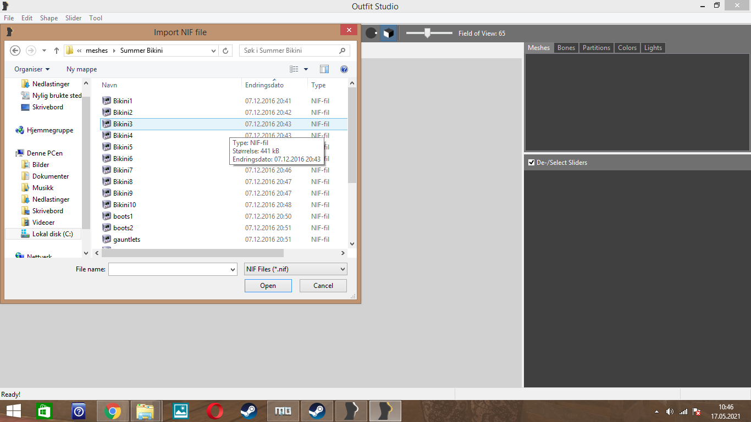751x422 pixels.
Task: Toggle the preview pane icon
Action: [x=324, y=69]
